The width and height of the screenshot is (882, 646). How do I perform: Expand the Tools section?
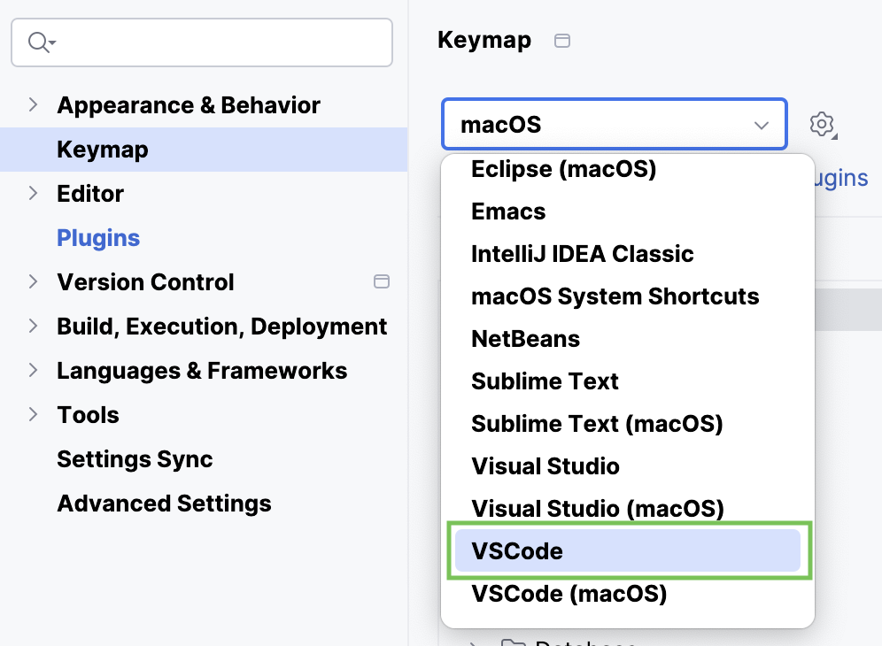32,414
